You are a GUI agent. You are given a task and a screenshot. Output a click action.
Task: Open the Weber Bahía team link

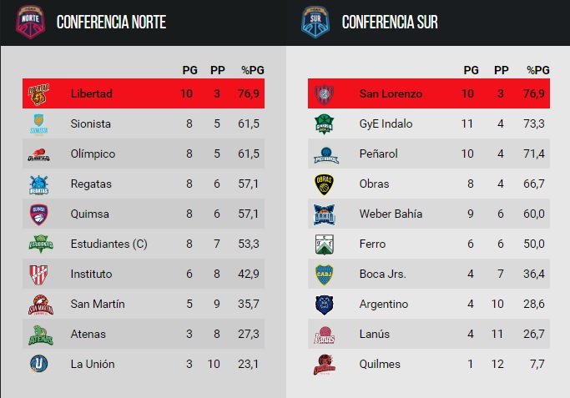coord(391,214)
